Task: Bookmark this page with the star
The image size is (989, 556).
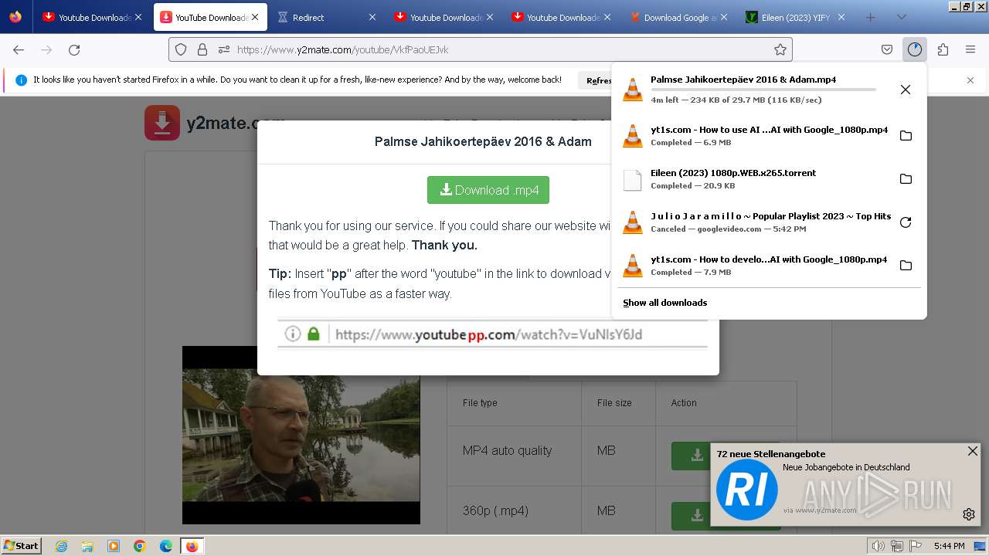Action: coord(780,49)
